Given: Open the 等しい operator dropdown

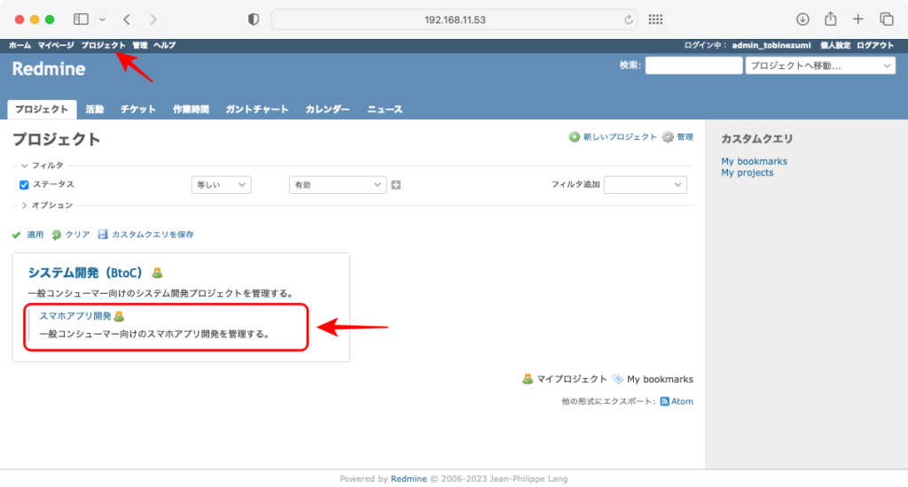Looking at the screenshot, I should click(221, 185).
